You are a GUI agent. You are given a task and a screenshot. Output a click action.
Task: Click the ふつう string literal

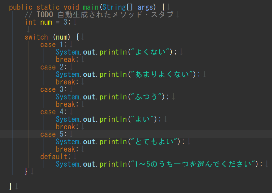[x=146, y=97]
